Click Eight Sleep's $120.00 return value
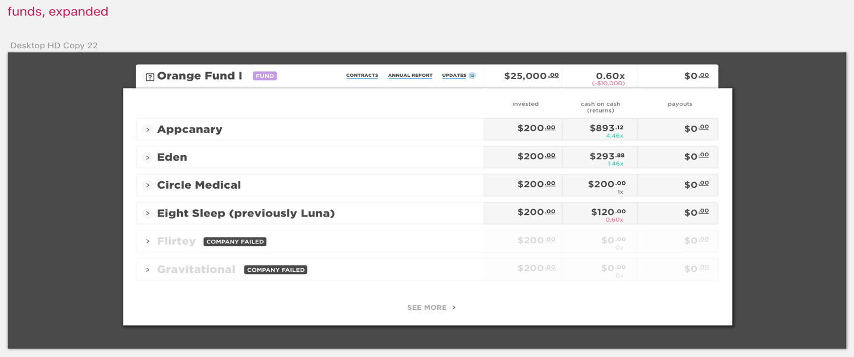Image resolution: width=854 pixels, height=357 pixels. point(608,212)
